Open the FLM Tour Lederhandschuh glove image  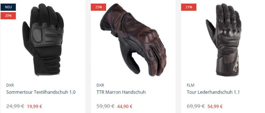[223, 40]
